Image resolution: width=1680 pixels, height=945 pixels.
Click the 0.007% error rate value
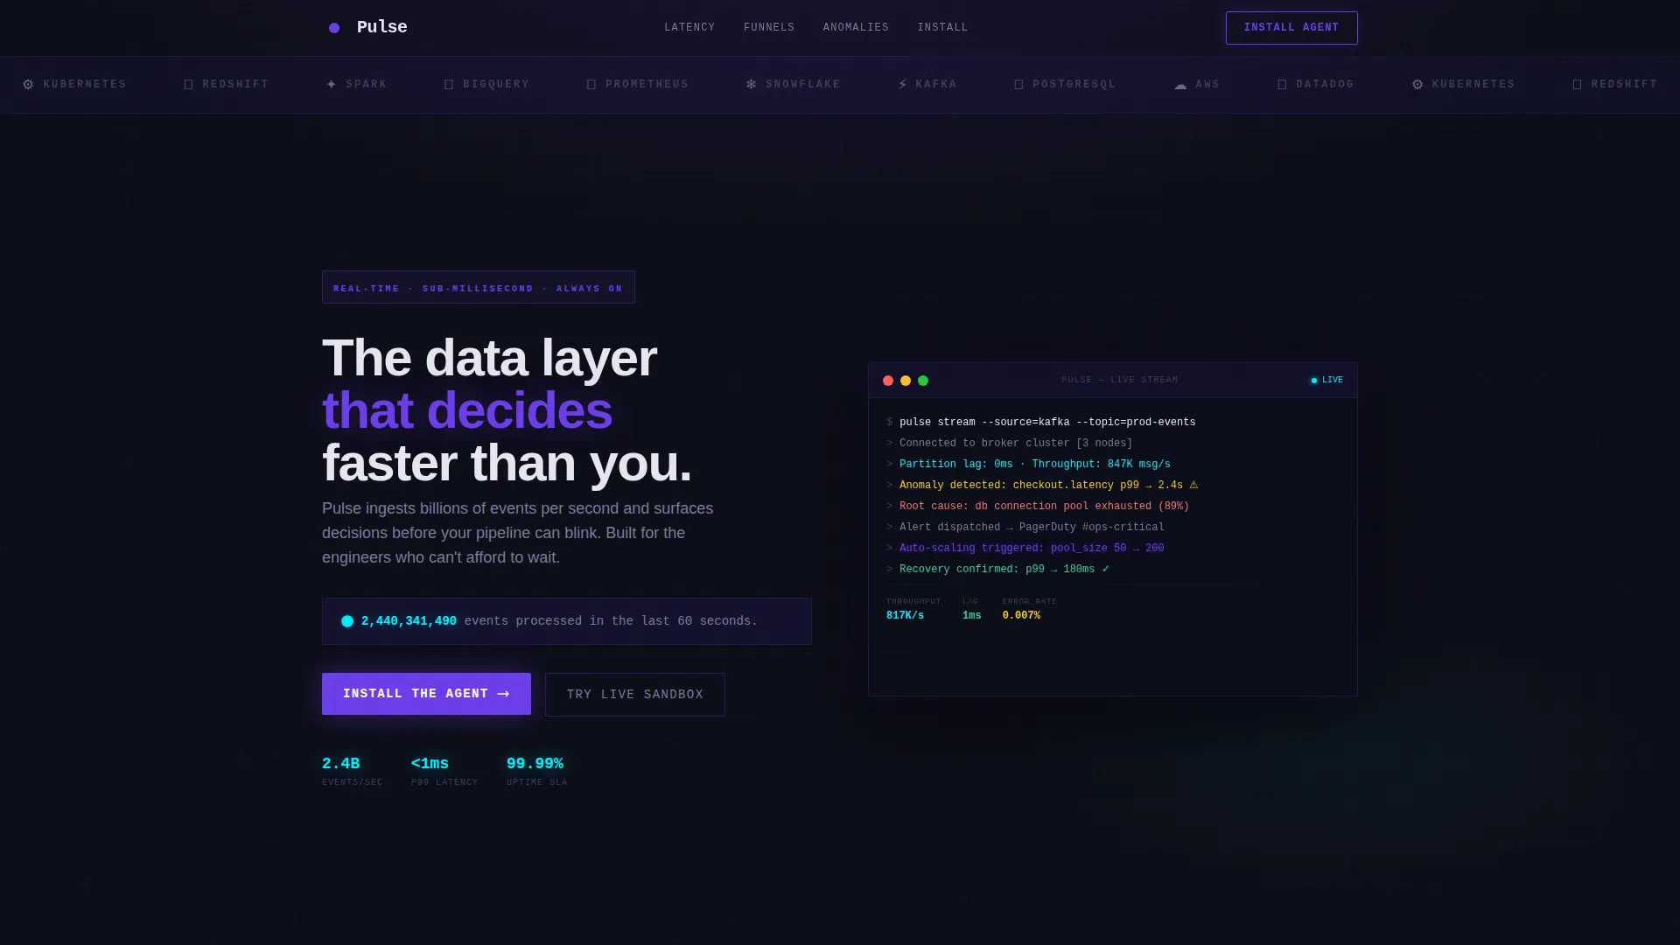pos(1021,616)
